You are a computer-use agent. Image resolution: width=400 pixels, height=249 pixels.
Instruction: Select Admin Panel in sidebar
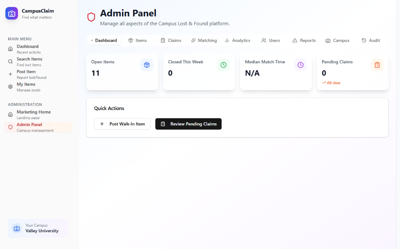(x=38, y=127)
